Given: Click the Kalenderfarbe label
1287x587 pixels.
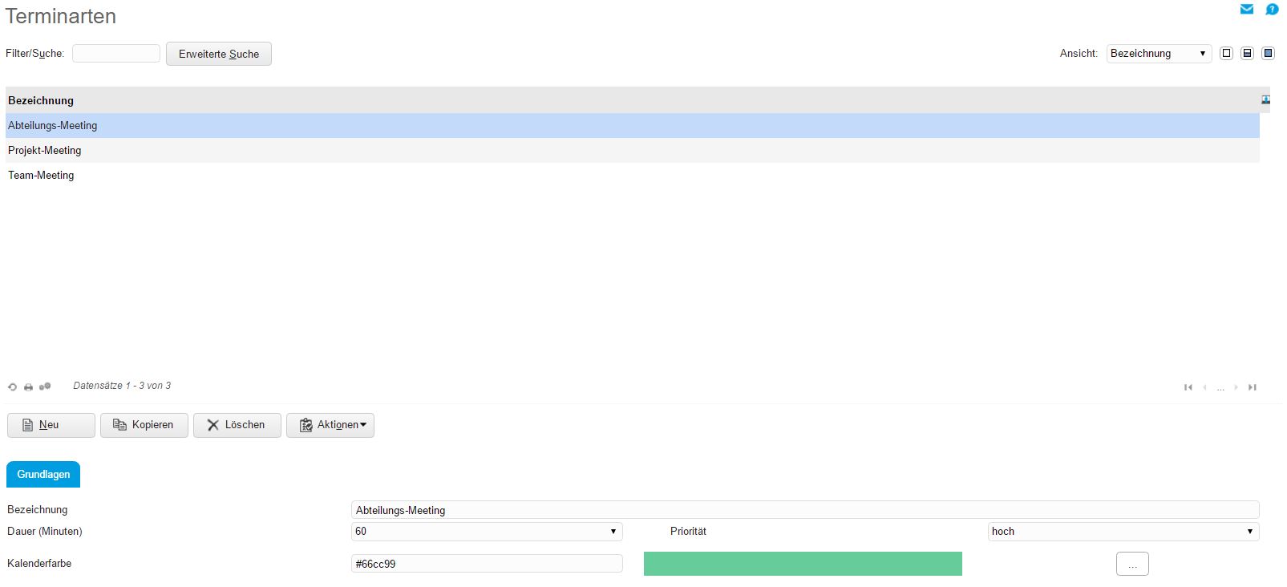Looking at the screenshot, I should 39,564.
